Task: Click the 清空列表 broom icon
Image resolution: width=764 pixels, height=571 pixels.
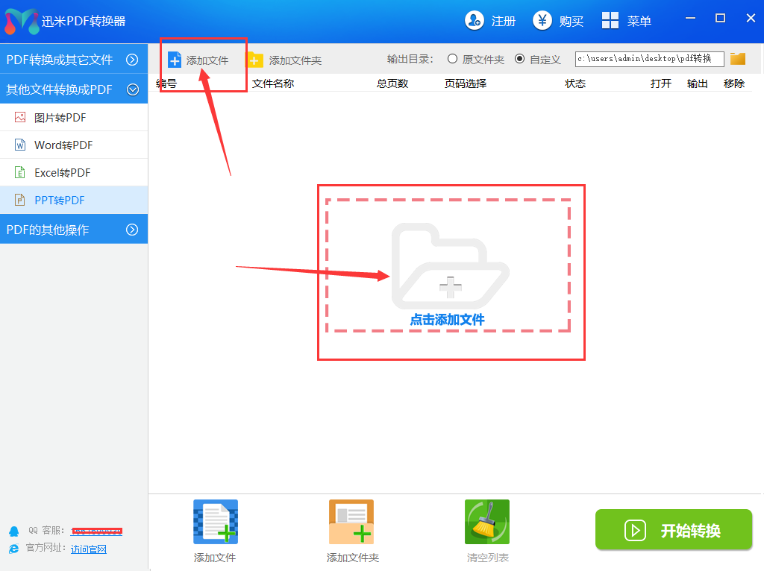Action: coord(487,522)
